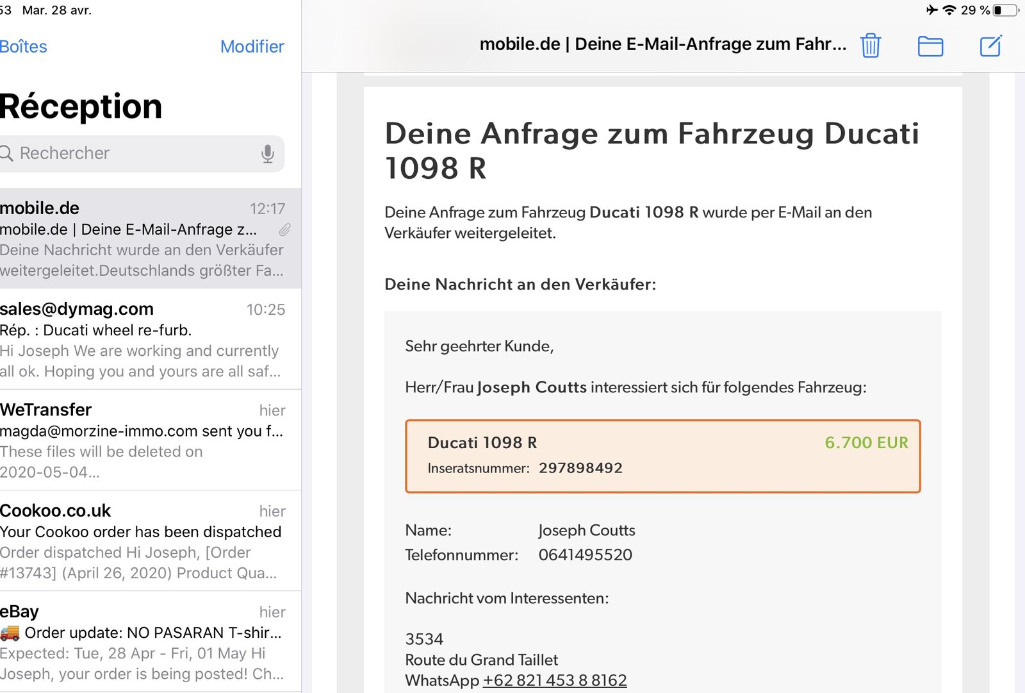
Task: Tap the Route du Grand Taillet address
Action: click(x=481, y=660)
